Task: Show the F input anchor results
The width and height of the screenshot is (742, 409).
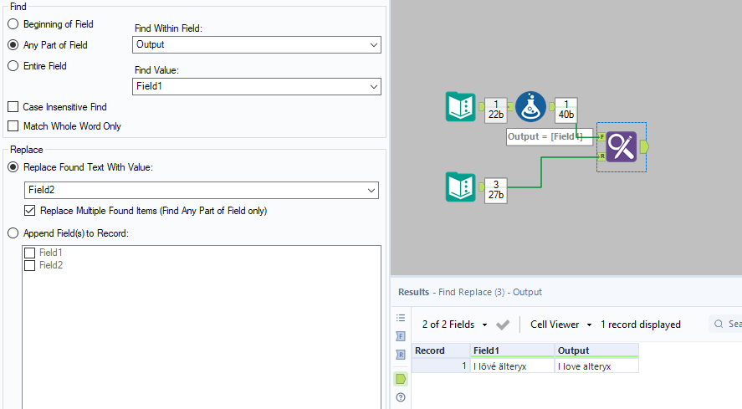Action: pyautogui.click(x=401, y=335)
